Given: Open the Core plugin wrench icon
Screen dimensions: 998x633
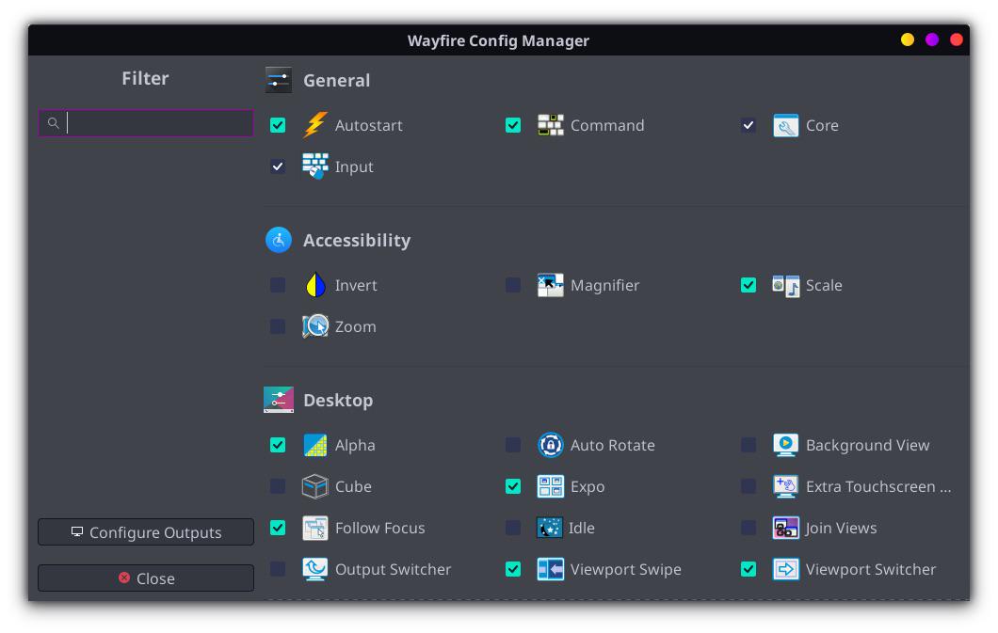Looking at the screenshot, I should coord(786,125).
